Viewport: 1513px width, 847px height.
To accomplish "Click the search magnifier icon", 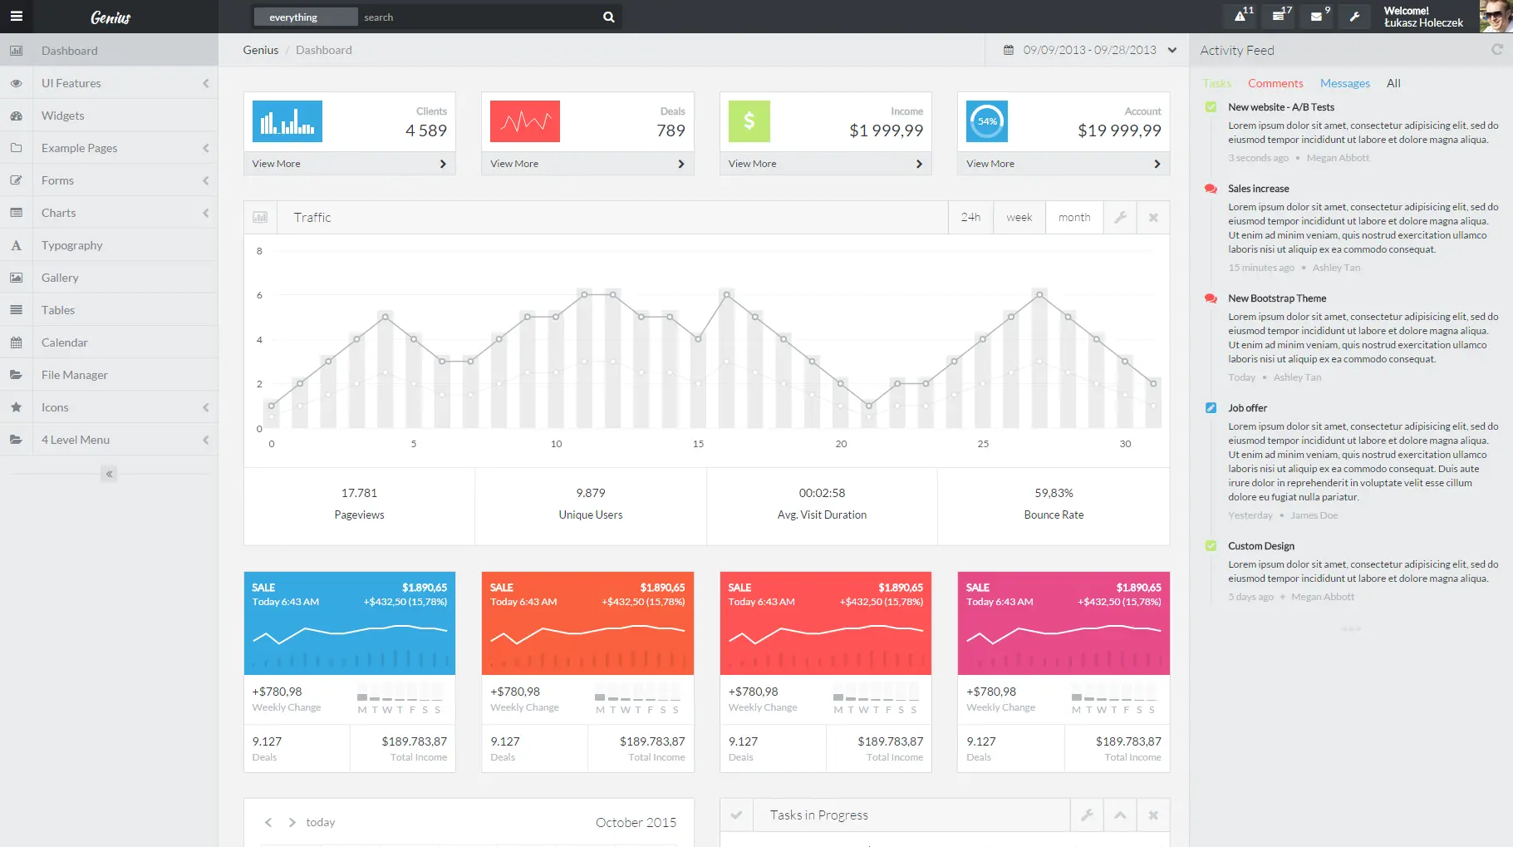I will tap(608, 17).
